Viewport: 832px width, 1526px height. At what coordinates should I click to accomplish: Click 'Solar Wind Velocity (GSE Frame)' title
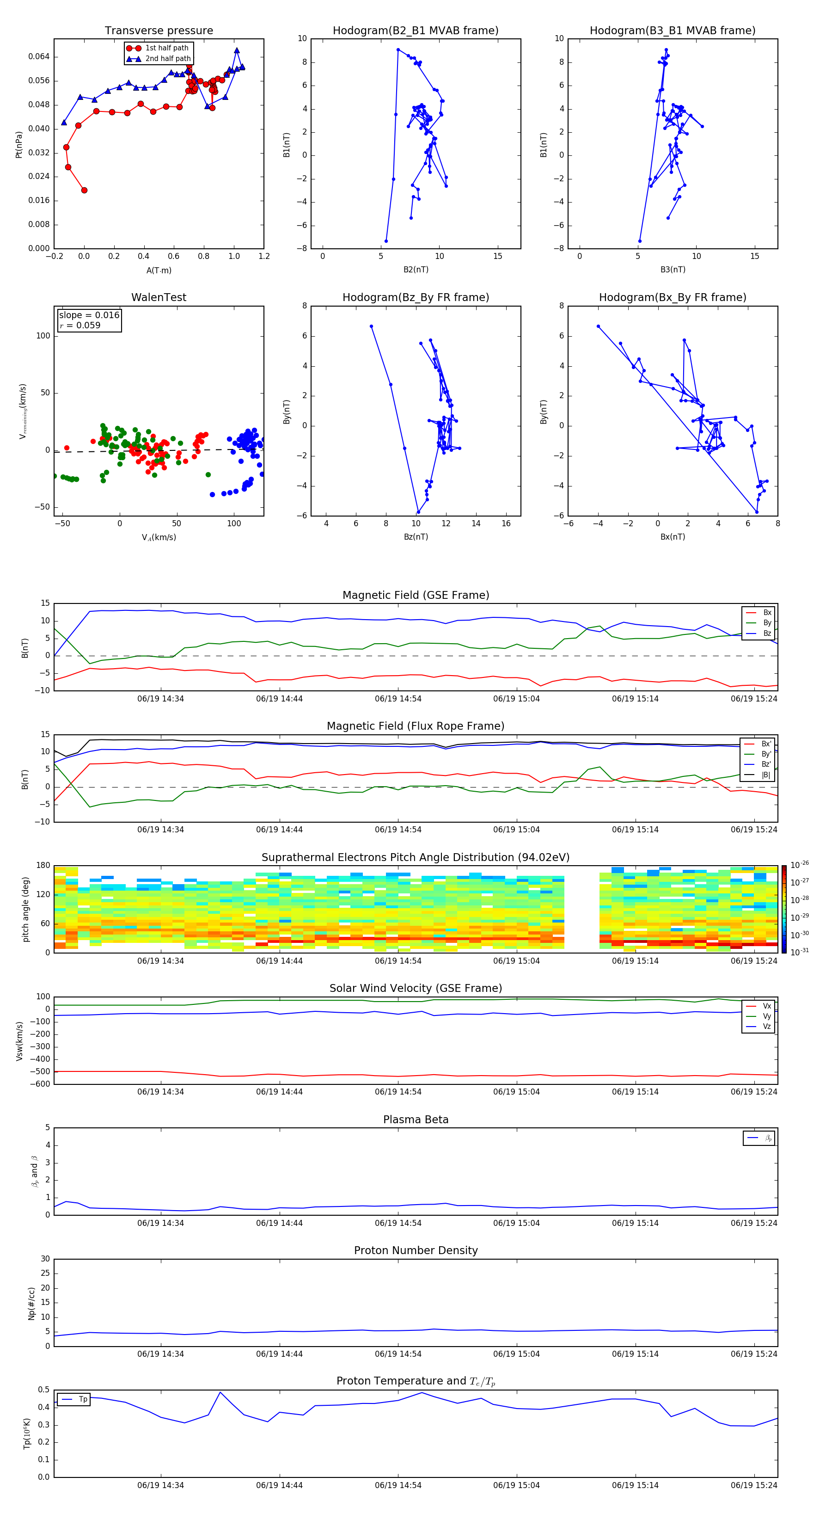click(416, 988)
